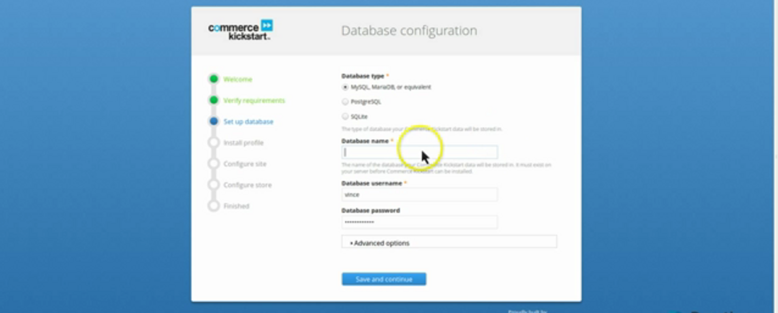Click the Finished step circle
Viewport: 778px width, 313px height.
[x=214, y=206]
